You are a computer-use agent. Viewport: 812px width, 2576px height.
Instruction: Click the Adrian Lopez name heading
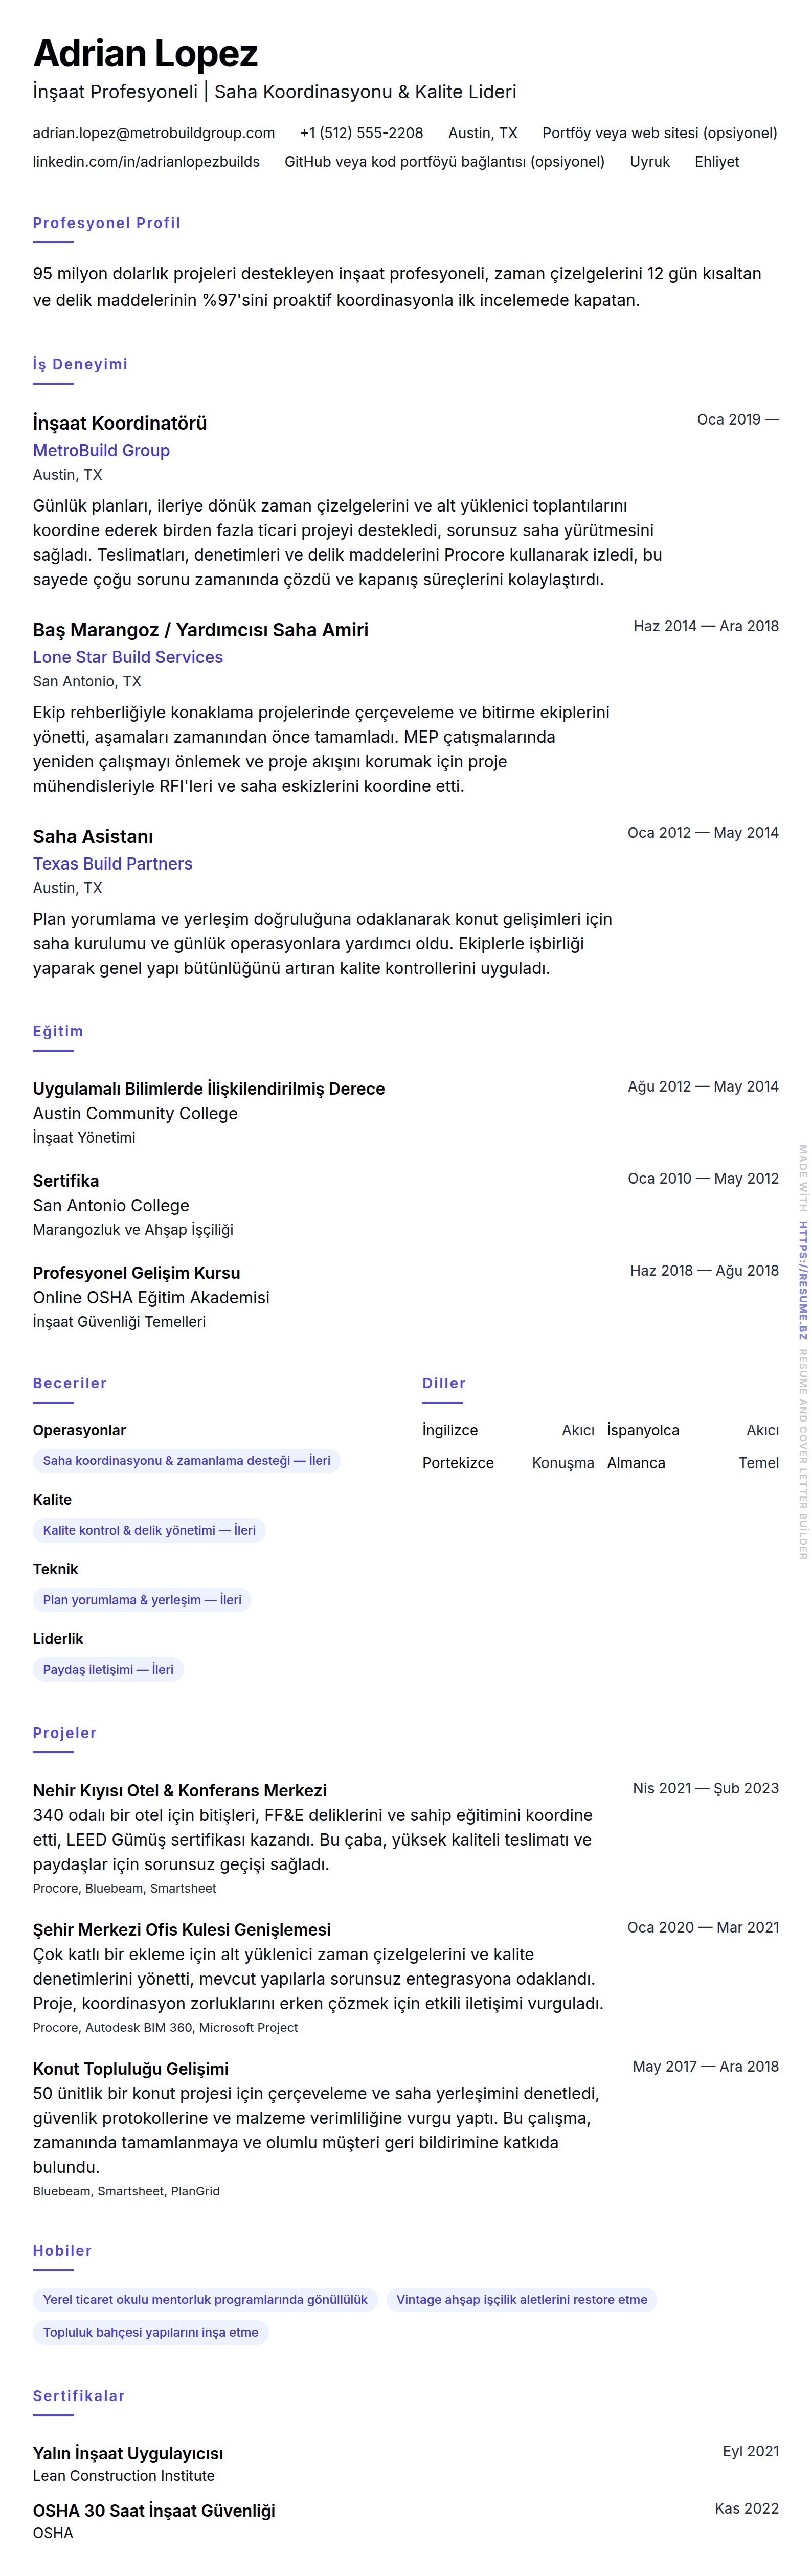pyautogui.click(x=145, y=53)
